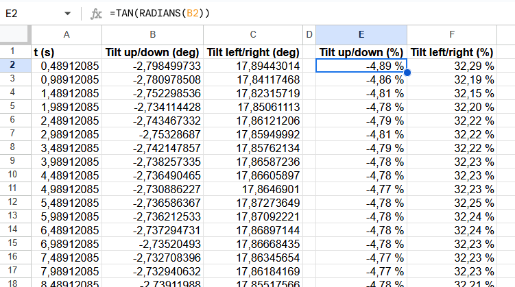This screenshot has height=287, width=515.
Task: Select column B header
Action: 152,34
